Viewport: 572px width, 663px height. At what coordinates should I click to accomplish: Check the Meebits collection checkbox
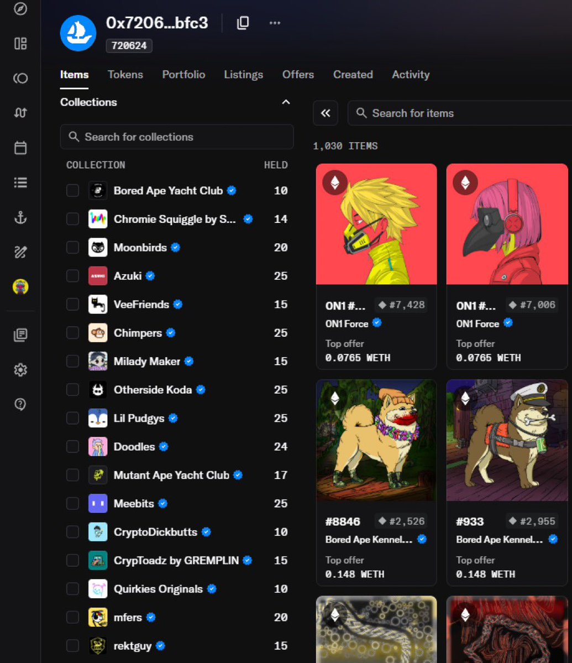(x=72, y=504)
